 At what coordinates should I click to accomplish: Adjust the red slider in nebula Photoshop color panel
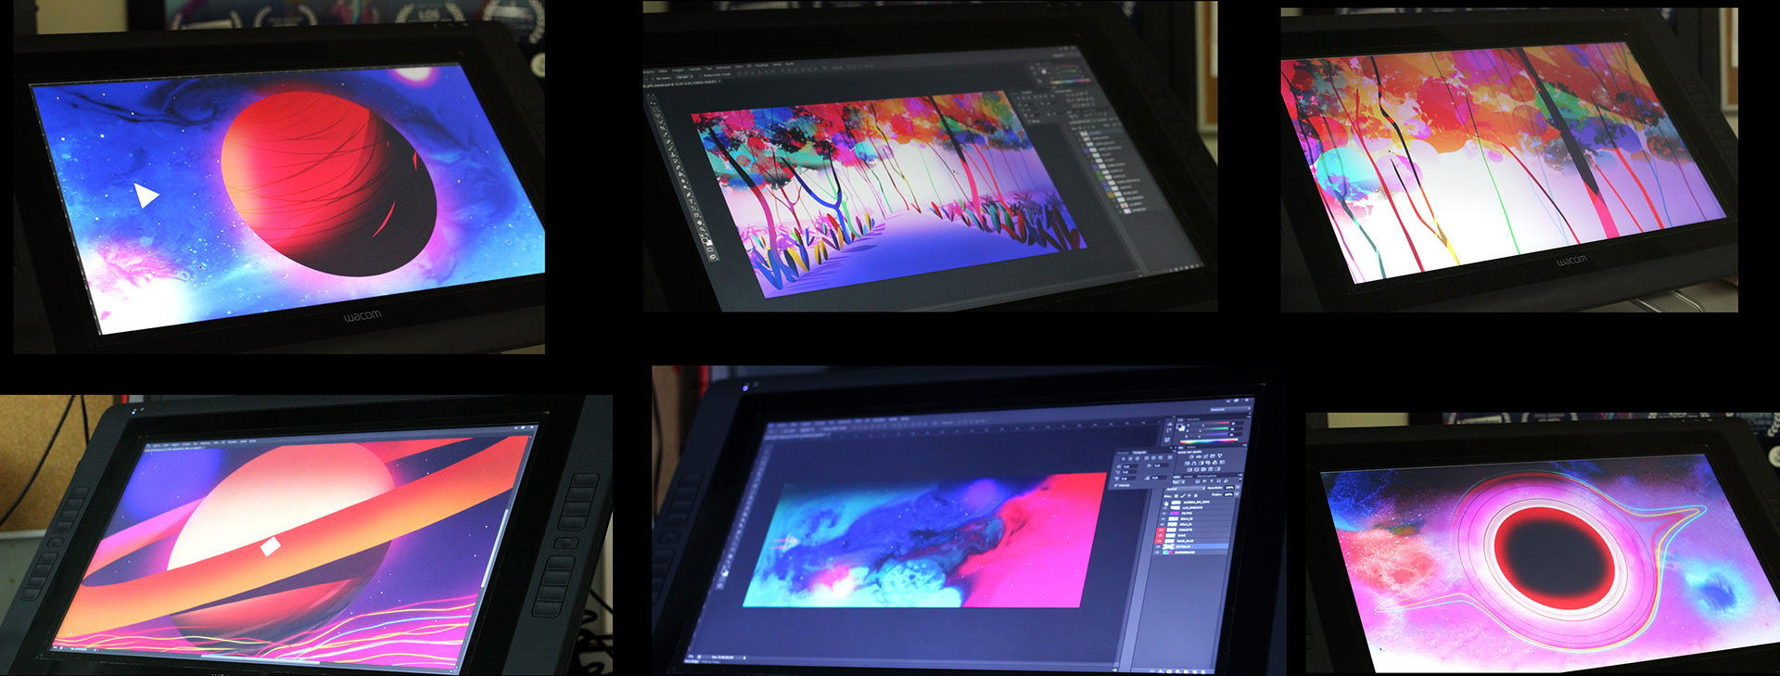(1211, 423)
